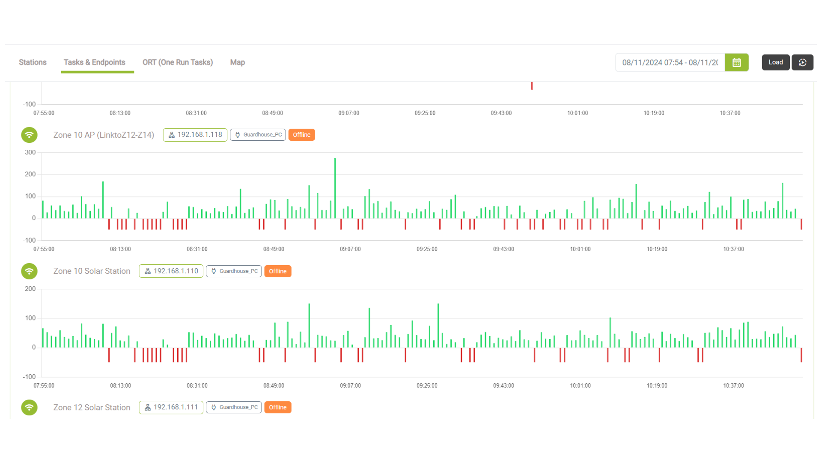The width and height of the screenshot is (822, 462).
Task: Open the ORT (One Run Tasks) tab
Action: click(178, 62)
